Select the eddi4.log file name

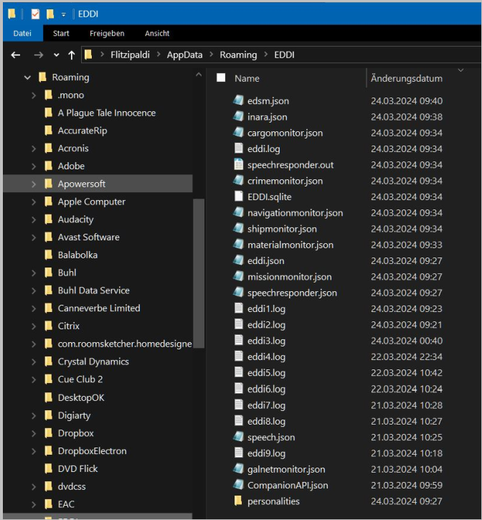tap(266, 356)
